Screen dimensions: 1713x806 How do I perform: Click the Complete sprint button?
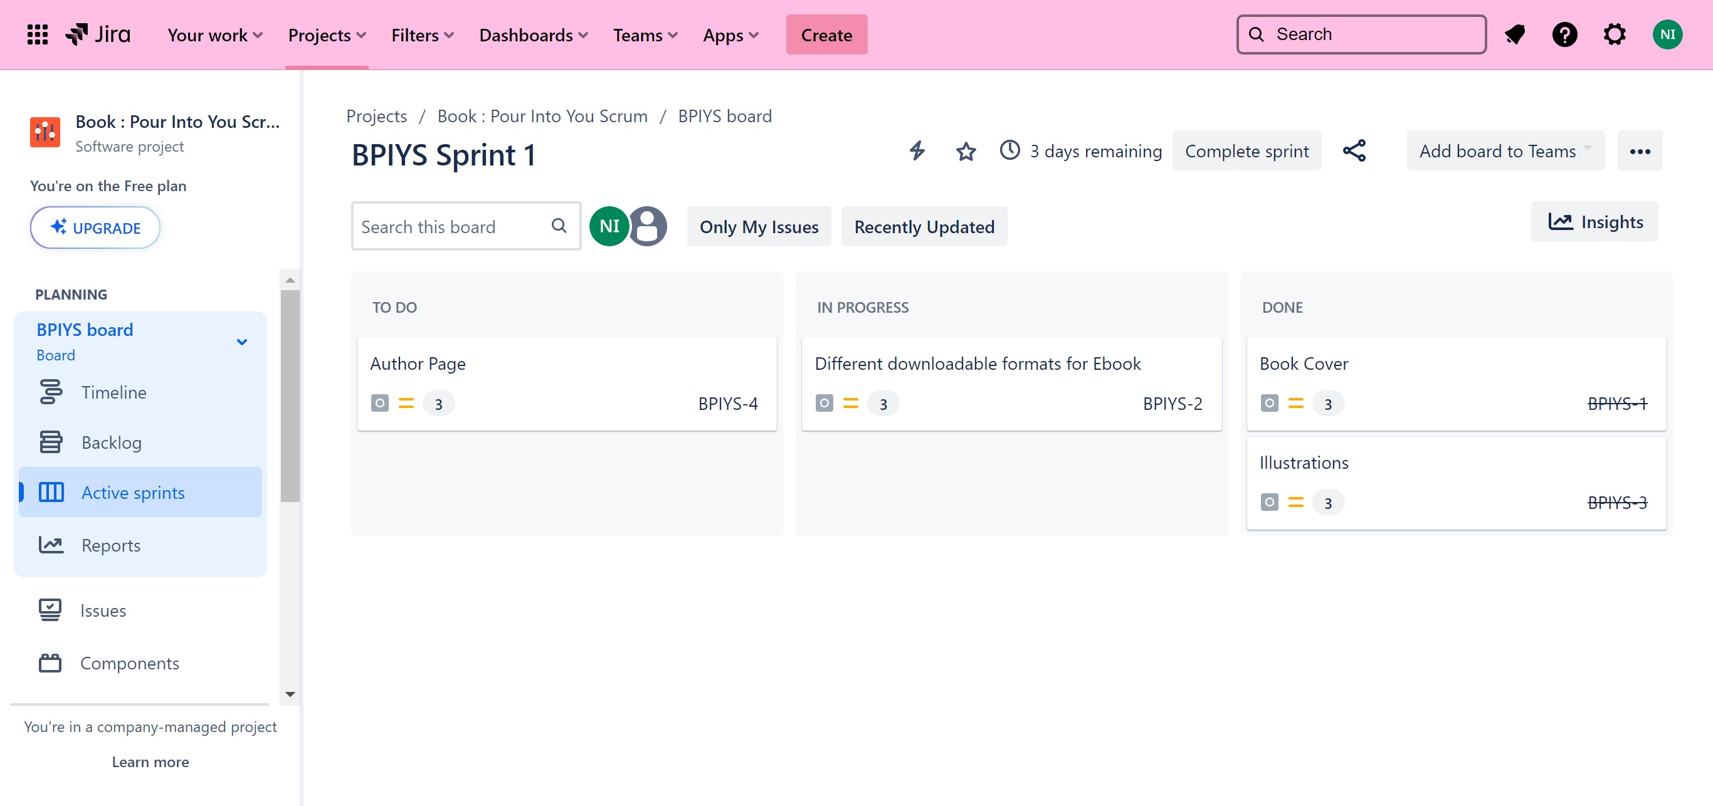(x=1246, y=152)
